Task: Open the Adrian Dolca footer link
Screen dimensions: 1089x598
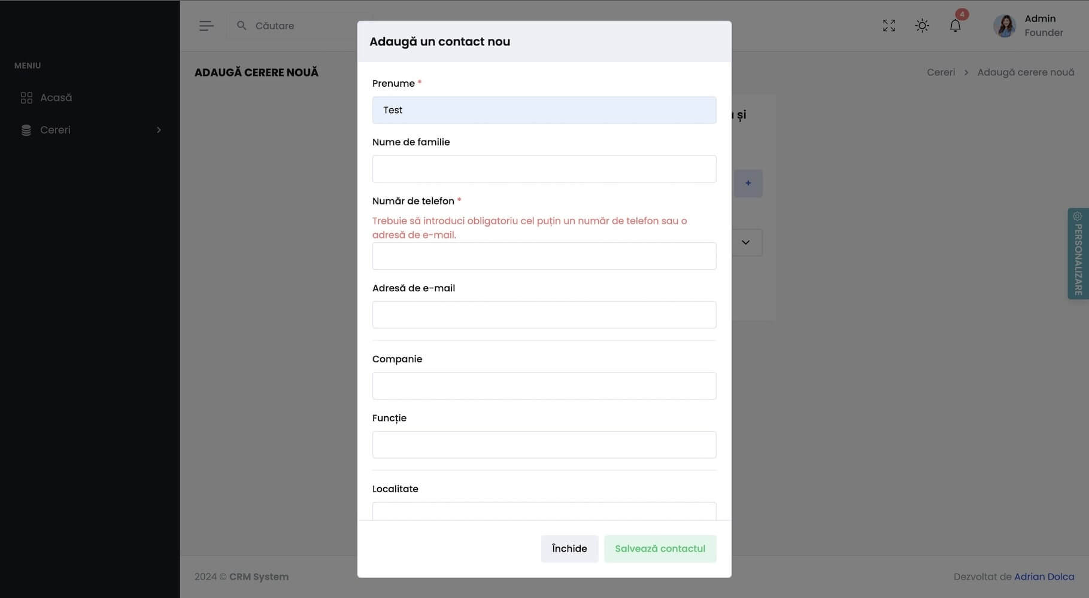Action: [1044, 576]
